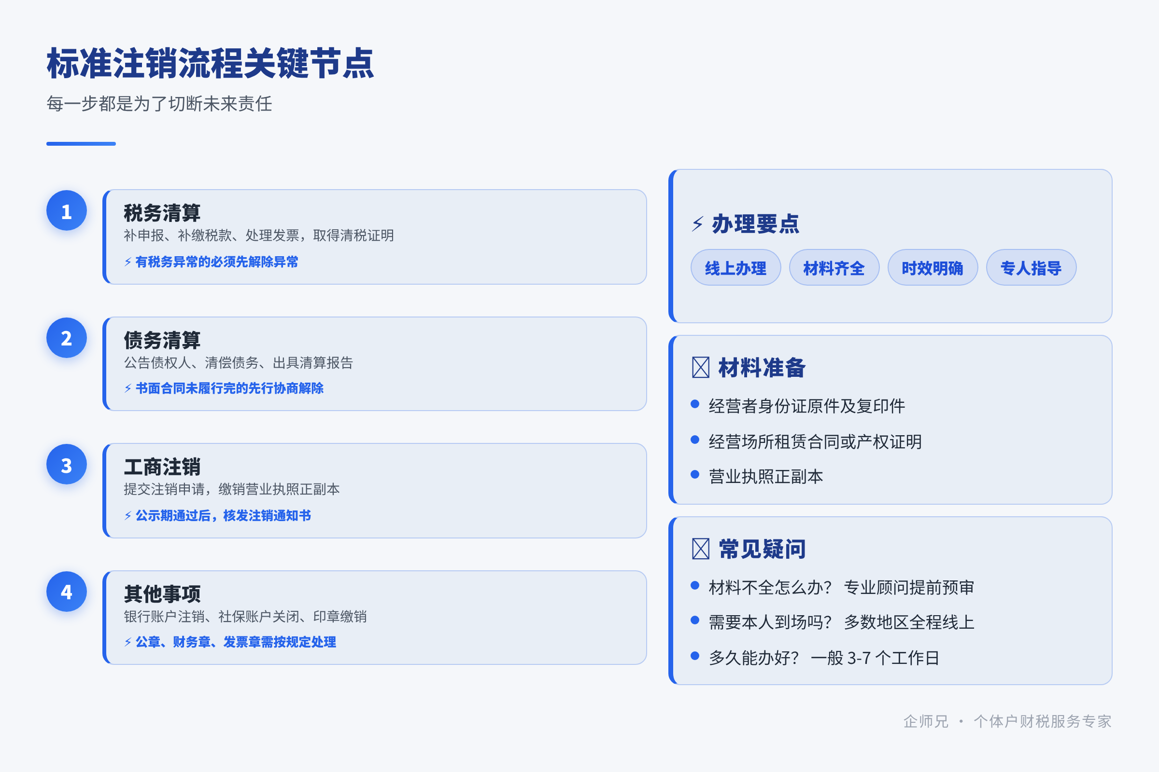Click the 材料准备 heading
1159x772 pixels.
click(762, 368)
